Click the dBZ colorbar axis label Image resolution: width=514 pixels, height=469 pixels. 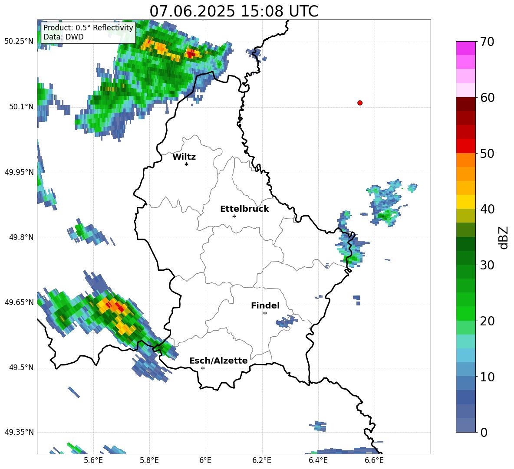[504, 237]
